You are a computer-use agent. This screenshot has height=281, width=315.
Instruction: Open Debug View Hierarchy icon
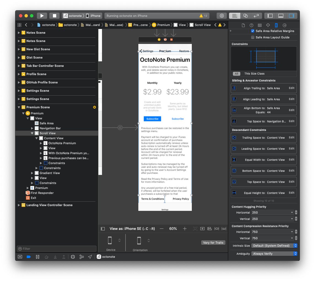[x=73, y=257]
